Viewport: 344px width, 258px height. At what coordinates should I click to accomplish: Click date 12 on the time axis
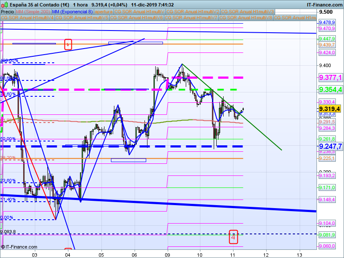(x=266, y=255)
